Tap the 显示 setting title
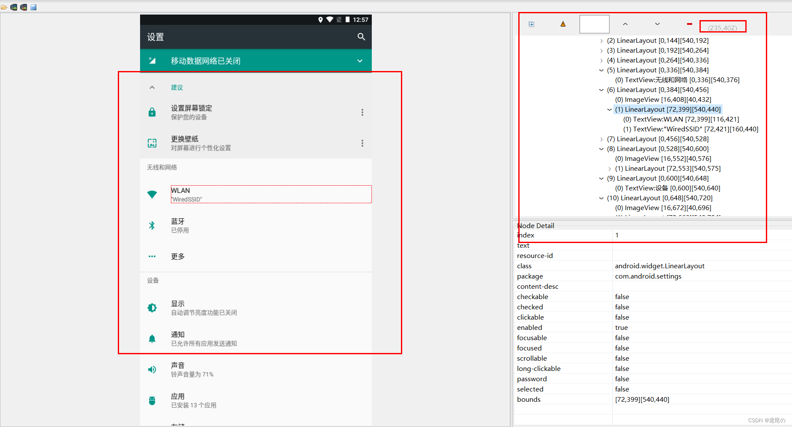This screenshot has height=427, width=792. (x=178, y=304)
